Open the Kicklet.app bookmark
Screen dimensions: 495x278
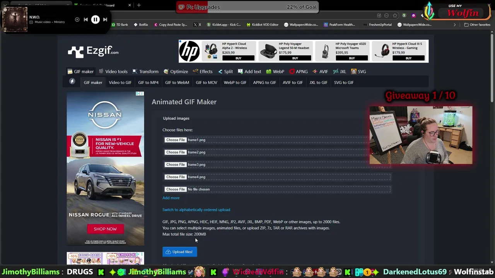(224, 25)
